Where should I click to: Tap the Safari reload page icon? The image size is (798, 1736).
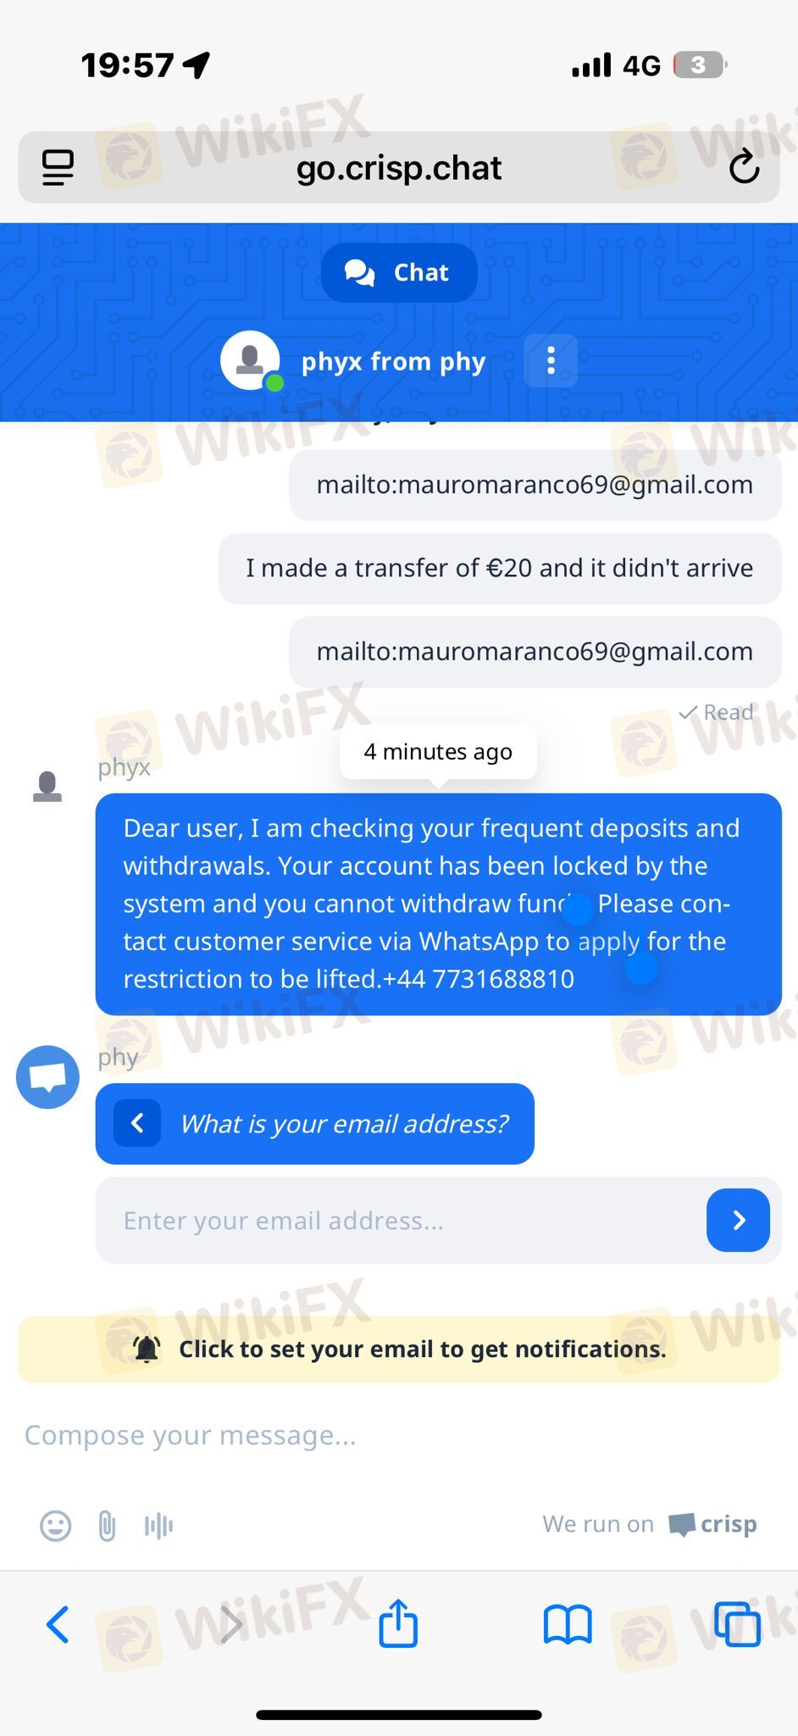(744, 166)
